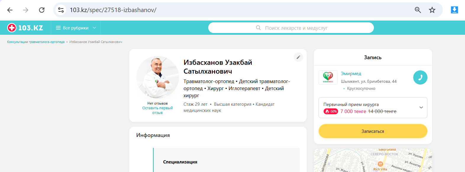Viewport: 465px width, 172px height.
Task: Click the search magnifier icon in site search
Action: pyautogui.click(x=258, y=28)
